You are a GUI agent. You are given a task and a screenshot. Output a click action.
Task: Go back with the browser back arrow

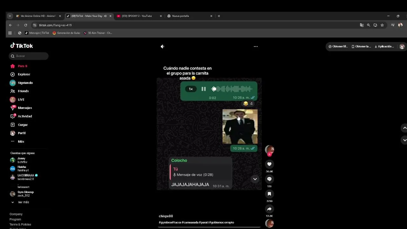pyautogui.click(x=10, y=25)
